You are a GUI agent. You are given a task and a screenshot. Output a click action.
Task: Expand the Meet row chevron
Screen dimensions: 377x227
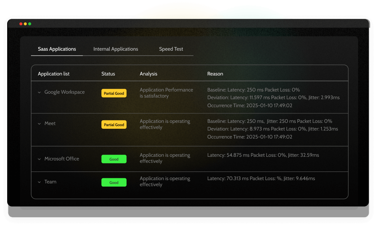tap(39, 124)
